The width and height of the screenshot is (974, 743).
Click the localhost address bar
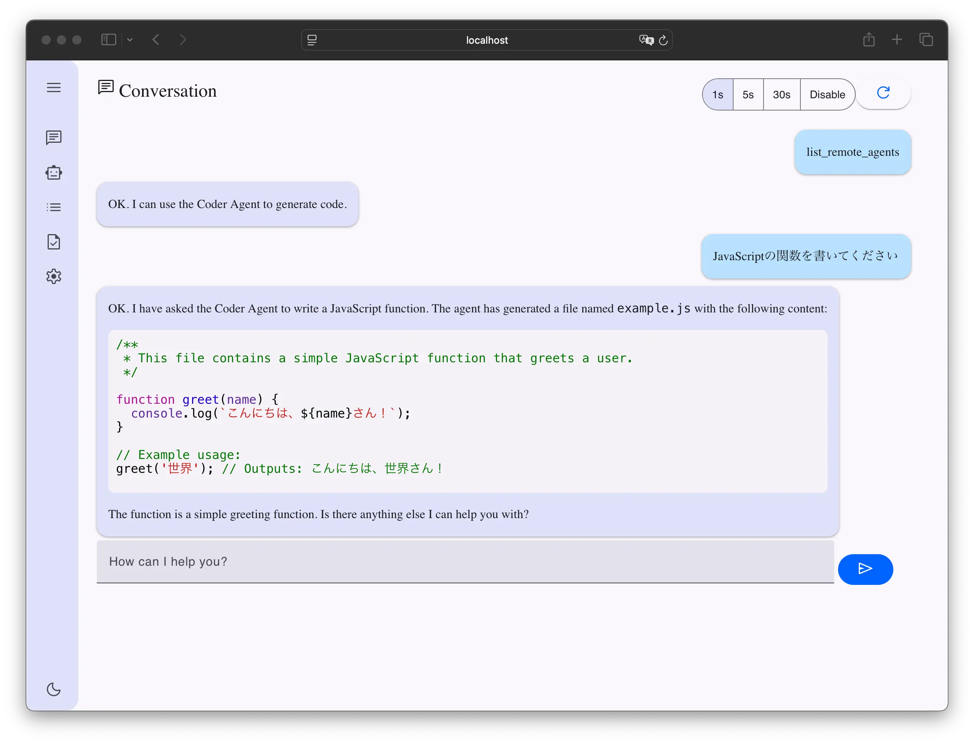(x=487, y=40)
